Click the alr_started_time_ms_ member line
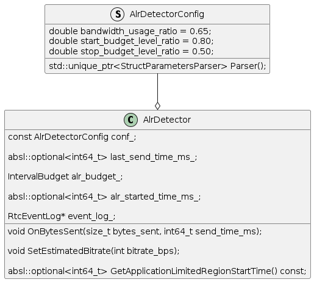The height and width of the screenshot is (282, 314). (104, 197)
